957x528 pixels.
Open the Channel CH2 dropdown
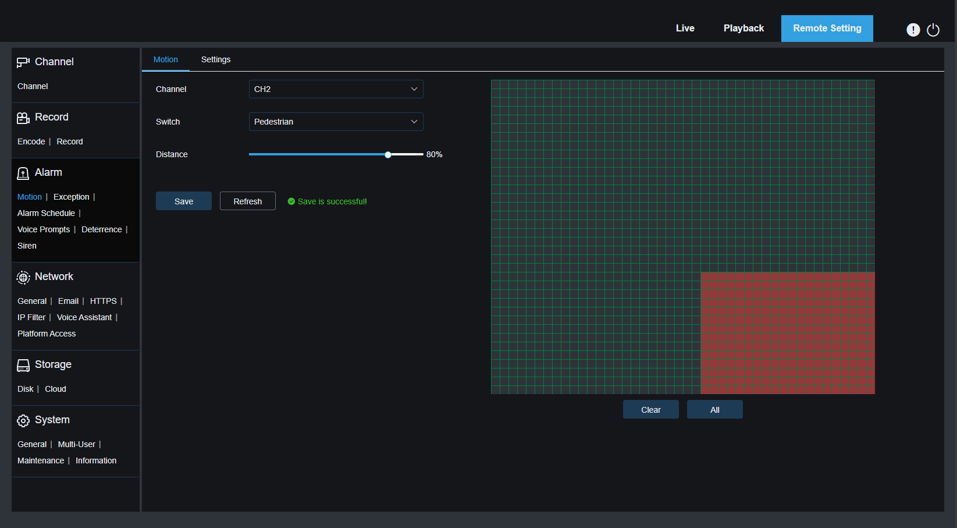(x=336, y=89)
